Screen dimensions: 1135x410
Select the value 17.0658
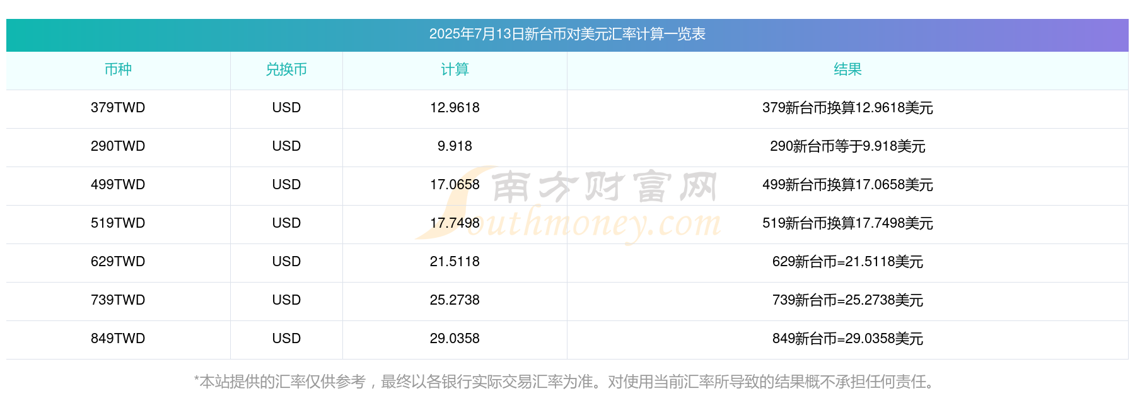click(x=455, y=185)
